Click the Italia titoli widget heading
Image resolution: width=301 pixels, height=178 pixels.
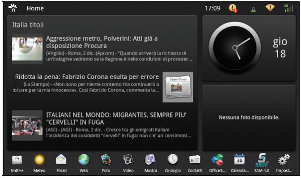(28, 25)
